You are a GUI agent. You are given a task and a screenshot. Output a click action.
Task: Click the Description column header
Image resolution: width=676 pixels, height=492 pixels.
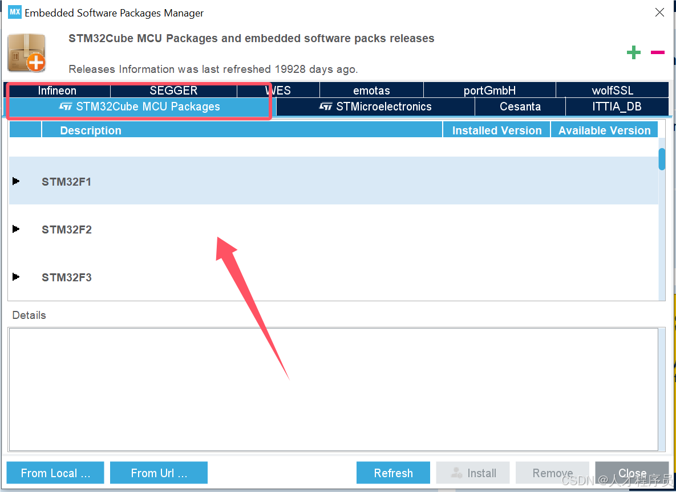pos(242,130)
